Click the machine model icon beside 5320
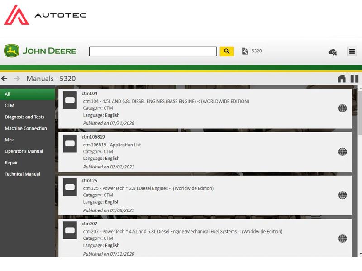 click(x=245, y=51)
